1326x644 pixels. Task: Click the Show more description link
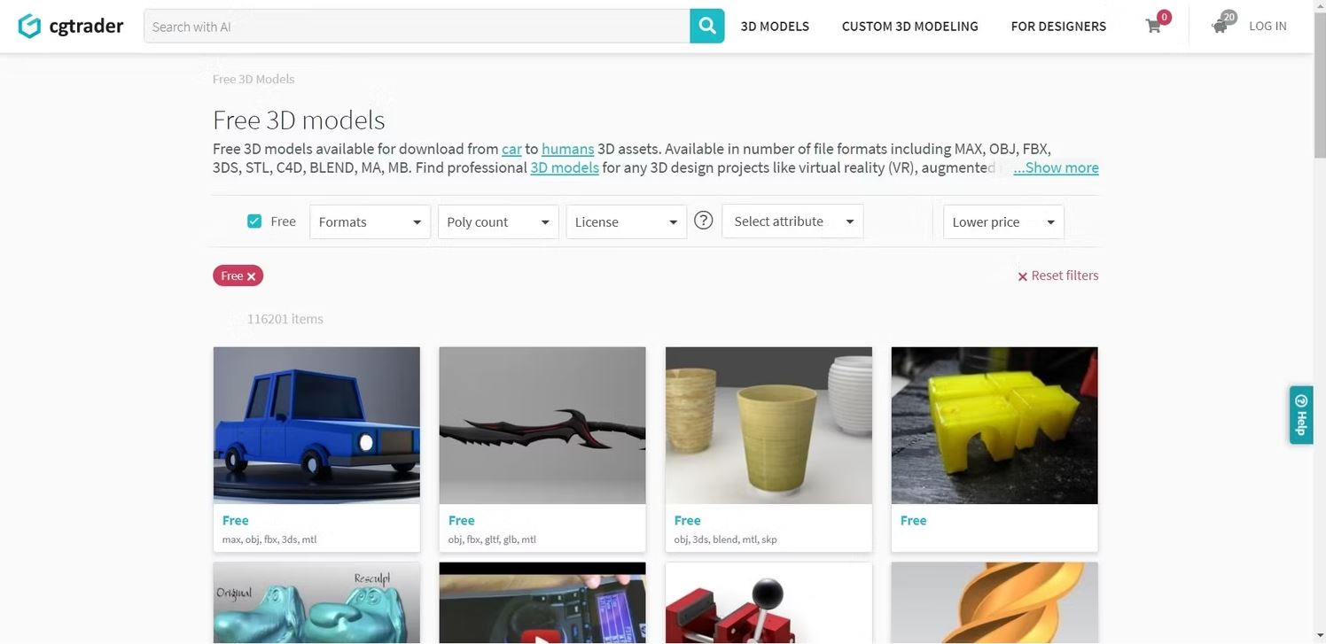[1056, 167]
